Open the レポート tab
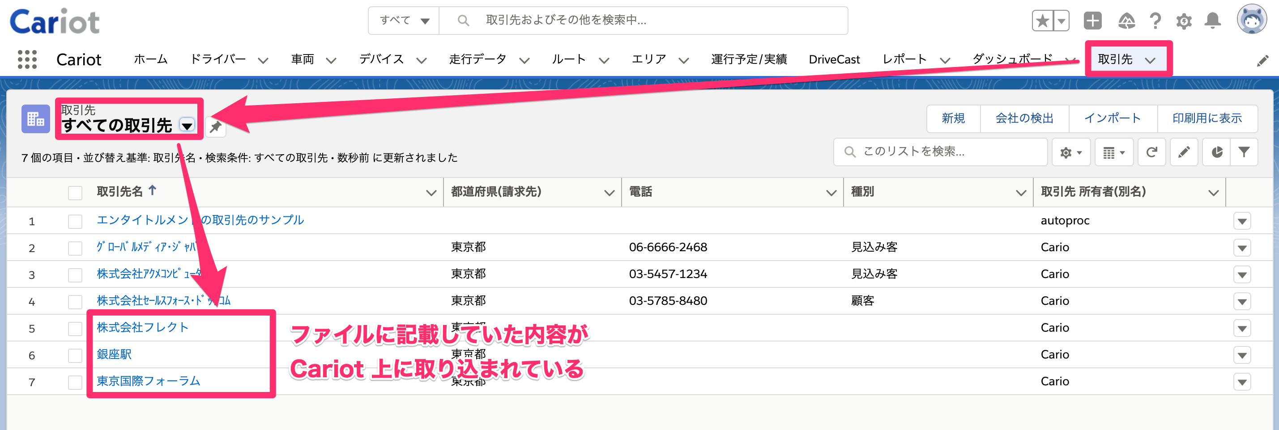1279x430 pixels. tap(904, 59)
